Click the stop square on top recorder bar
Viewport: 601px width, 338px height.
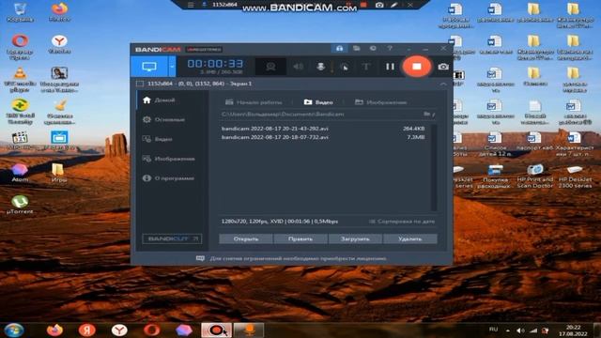(x=363, y=5)
